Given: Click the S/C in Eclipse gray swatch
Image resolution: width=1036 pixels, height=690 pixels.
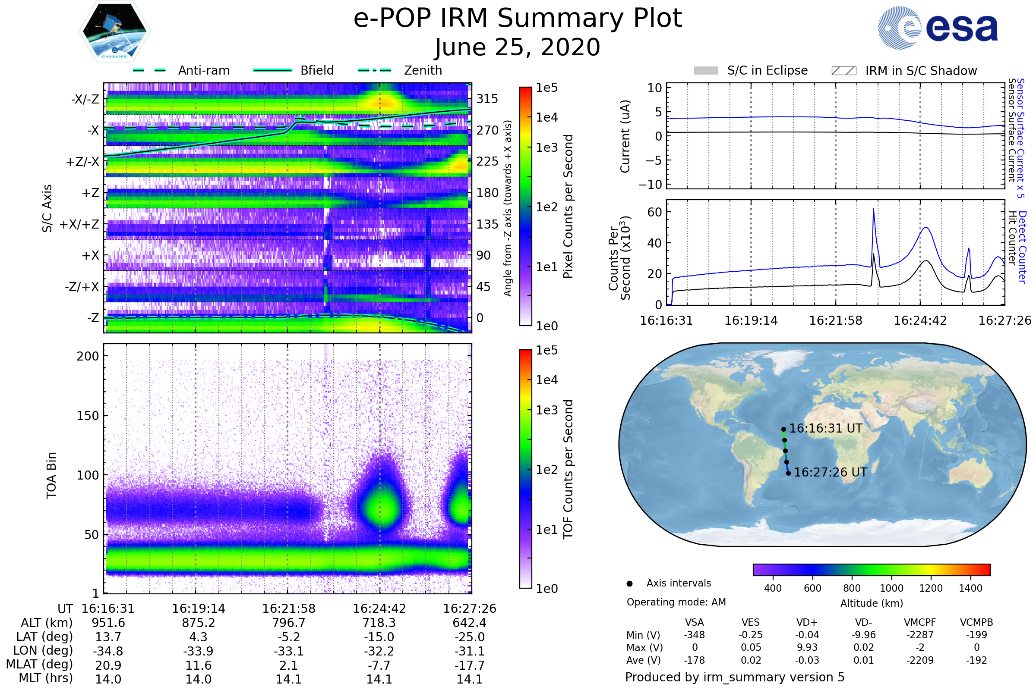Looking at the screenshot, I should click(x=705, y=71).
